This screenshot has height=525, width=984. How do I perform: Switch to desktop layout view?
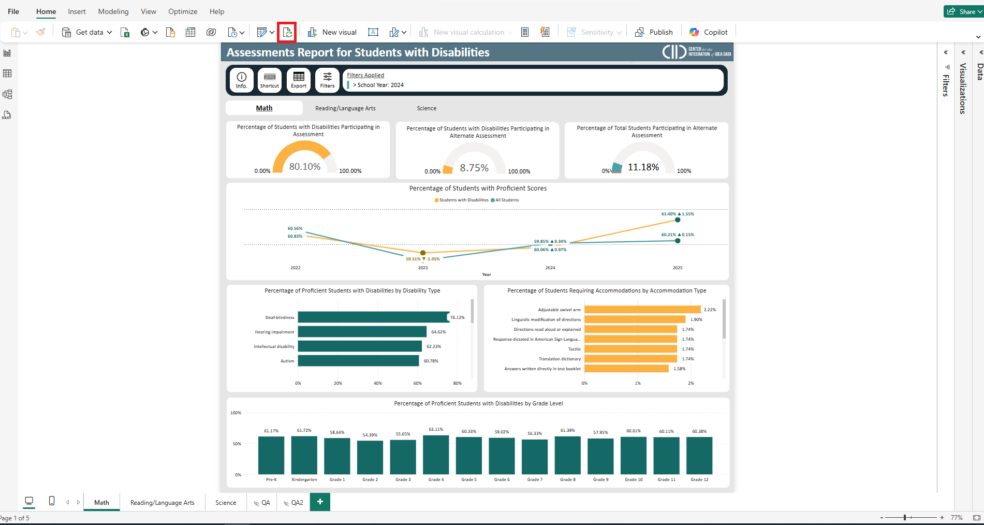29,501
